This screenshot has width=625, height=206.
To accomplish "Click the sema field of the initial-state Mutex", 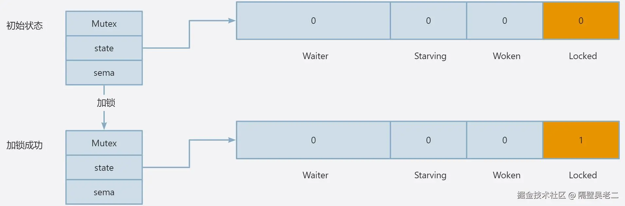I will click(104, 73).
